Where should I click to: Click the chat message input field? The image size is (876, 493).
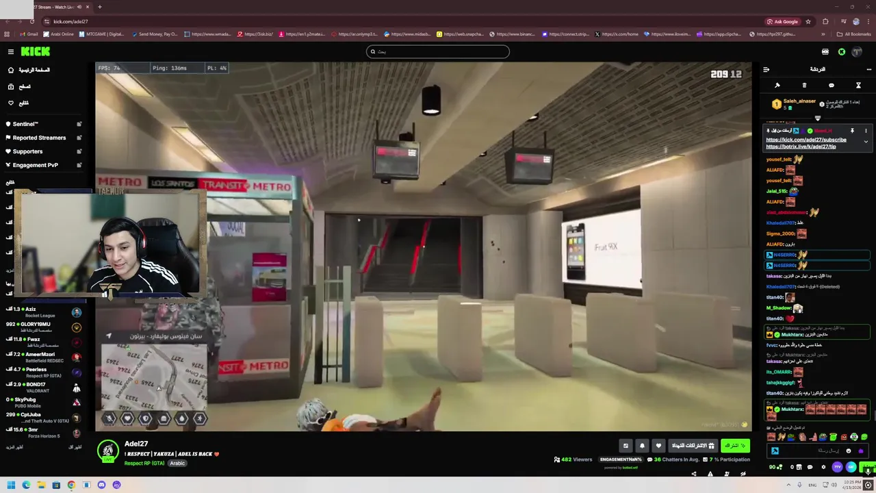tap(819, 451)
